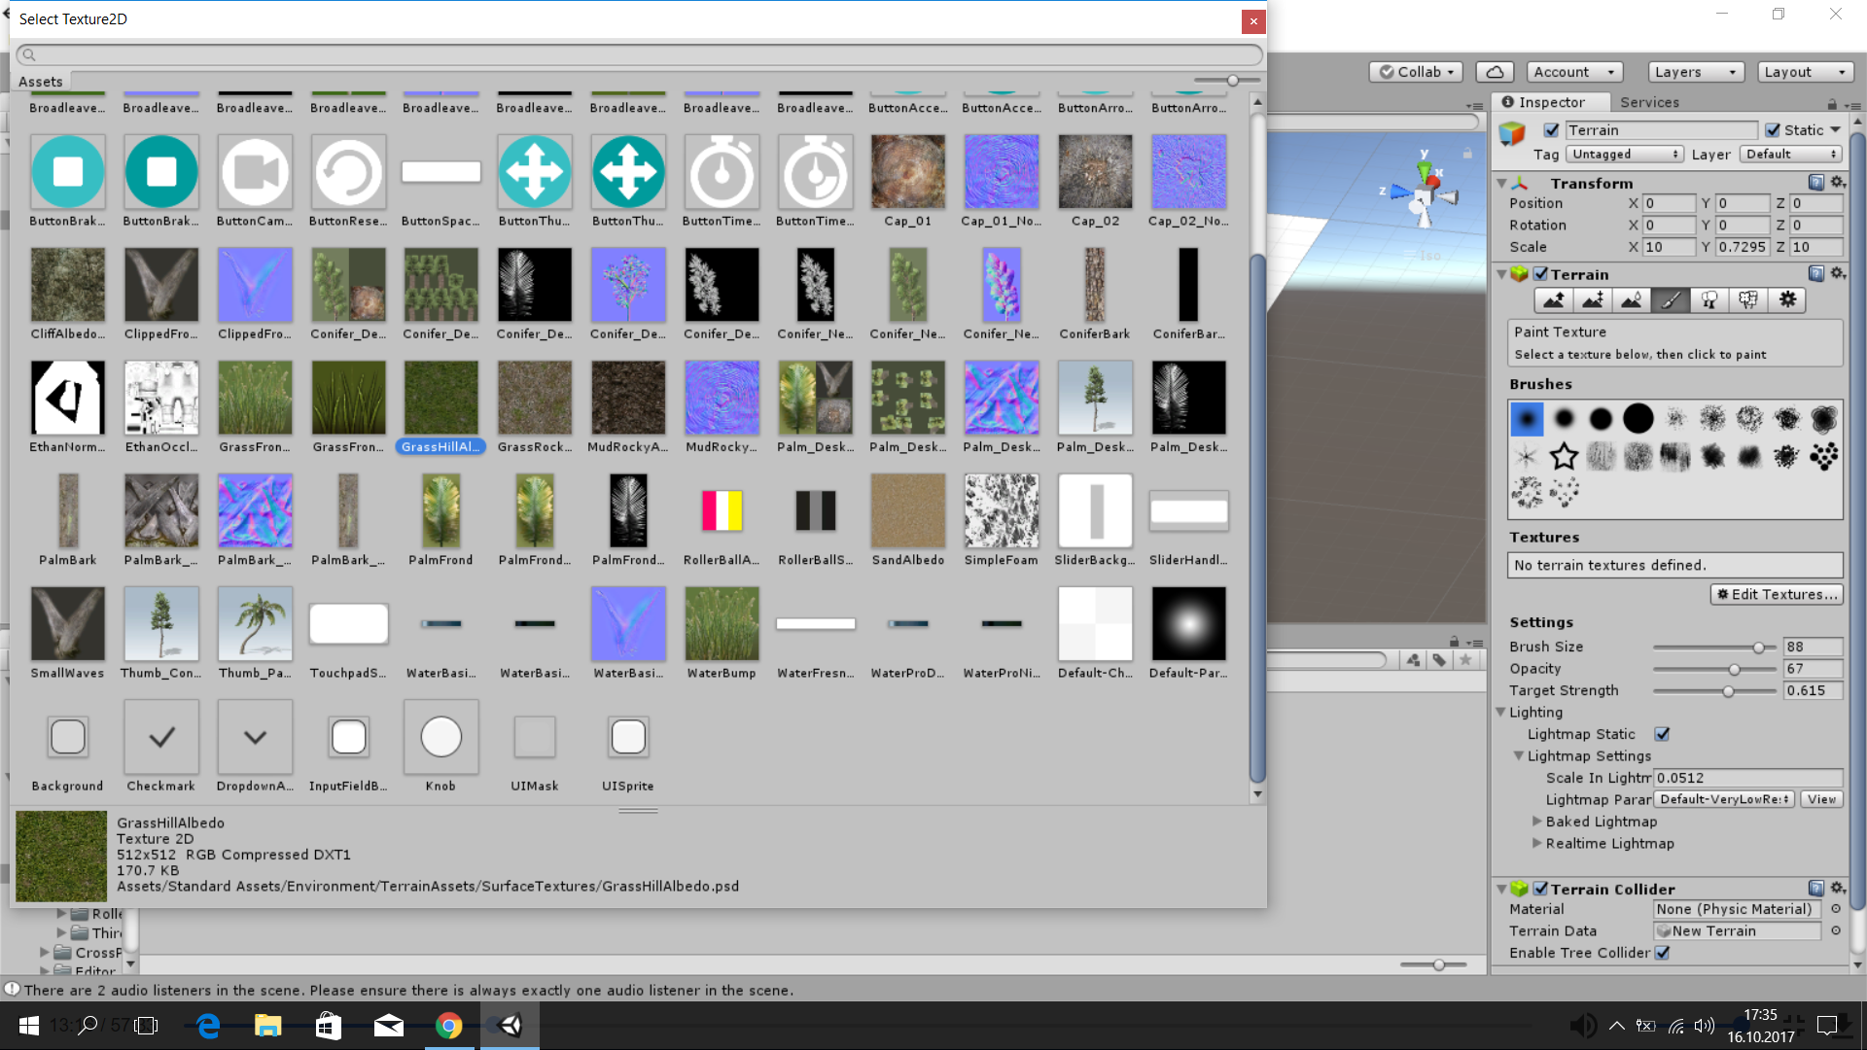Screen dimensions: 1867x1050
Task: Disable Enable Tree Collider checkbox
Action: [x=1662, y=953]
